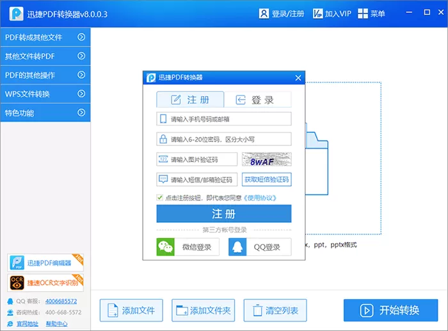The width and height of the screenshot is (448, 331).
Task: Open 加入VIP in the title bar
Action: click(x=338, y=13)
